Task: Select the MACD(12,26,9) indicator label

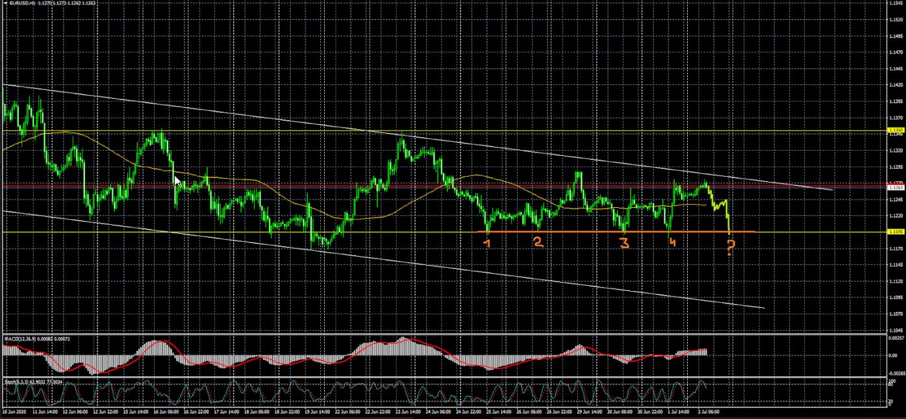Action: [19, 339]
